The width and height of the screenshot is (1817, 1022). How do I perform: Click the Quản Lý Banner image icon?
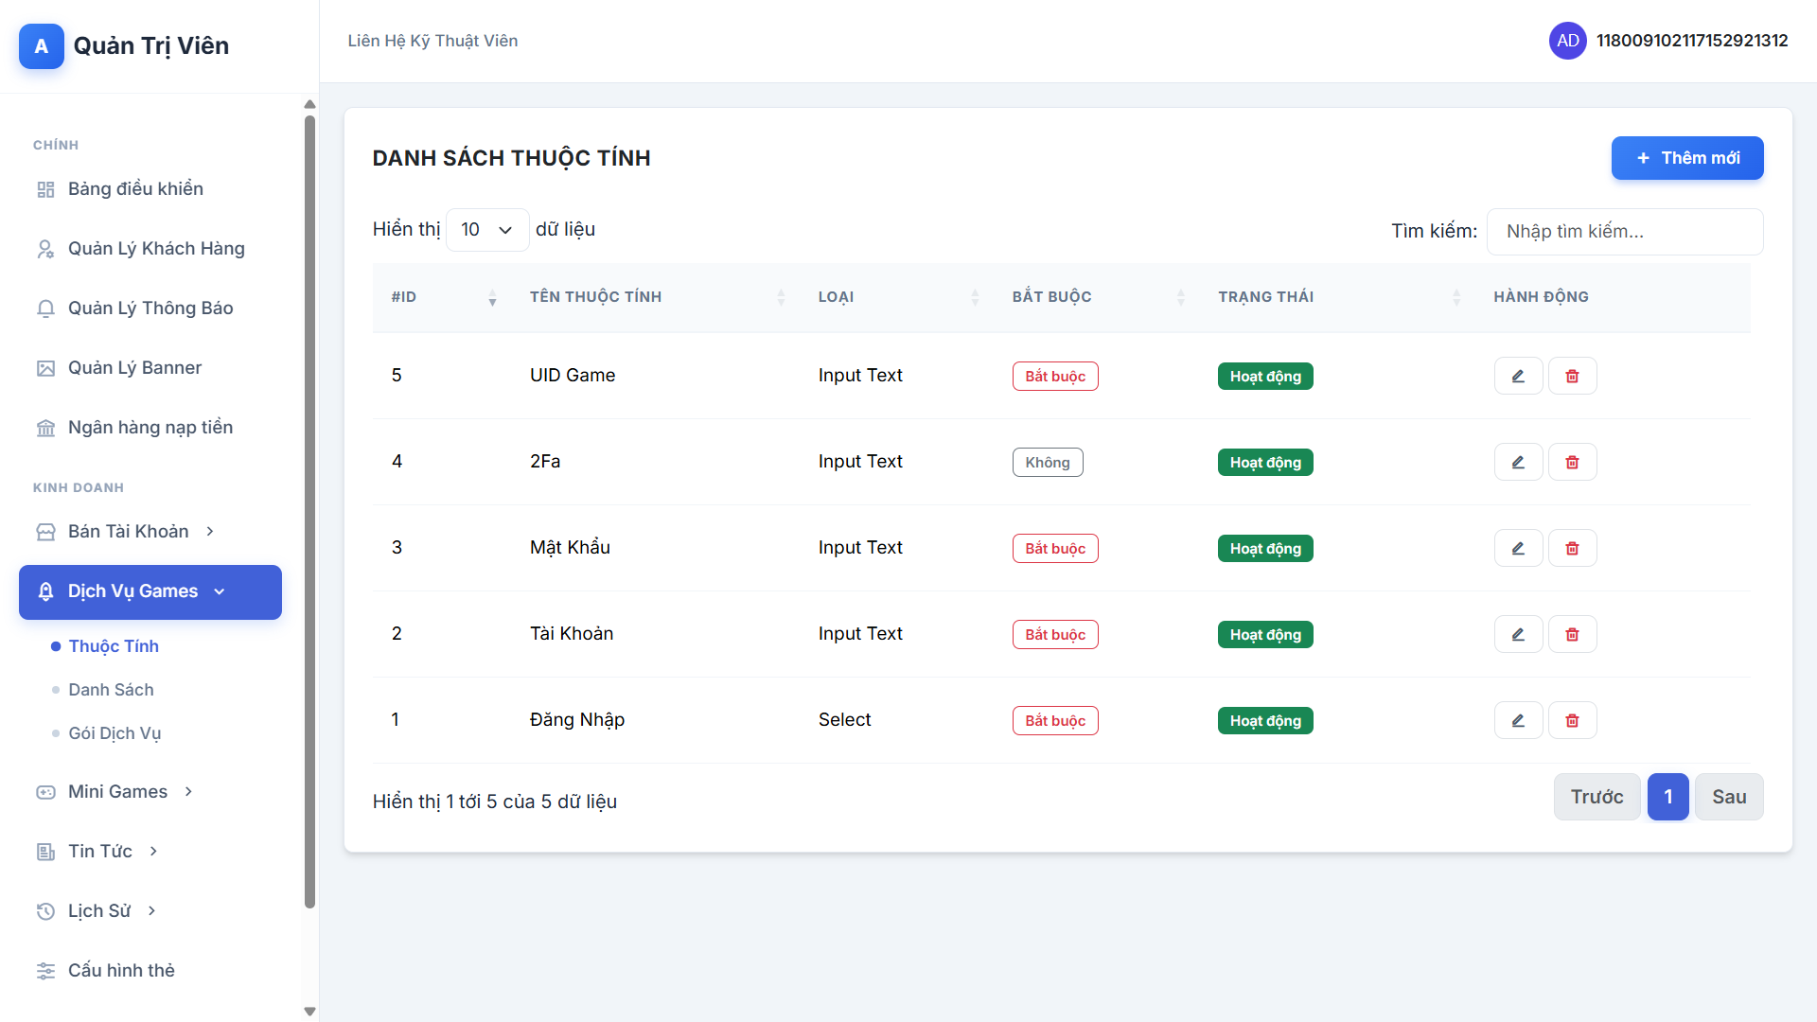coord(45,368)
